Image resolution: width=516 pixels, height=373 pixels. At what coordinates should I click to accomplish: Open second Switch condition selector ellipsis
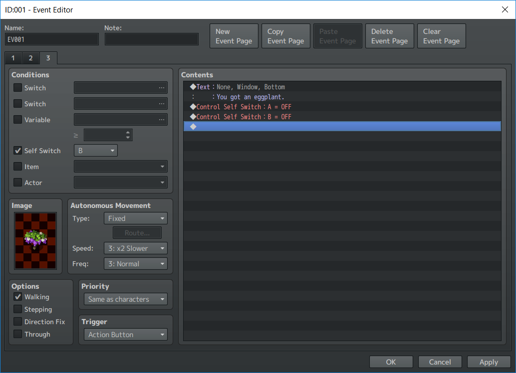point(161,104)
